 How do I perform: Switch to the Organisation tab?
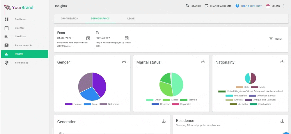click(70, 19)
